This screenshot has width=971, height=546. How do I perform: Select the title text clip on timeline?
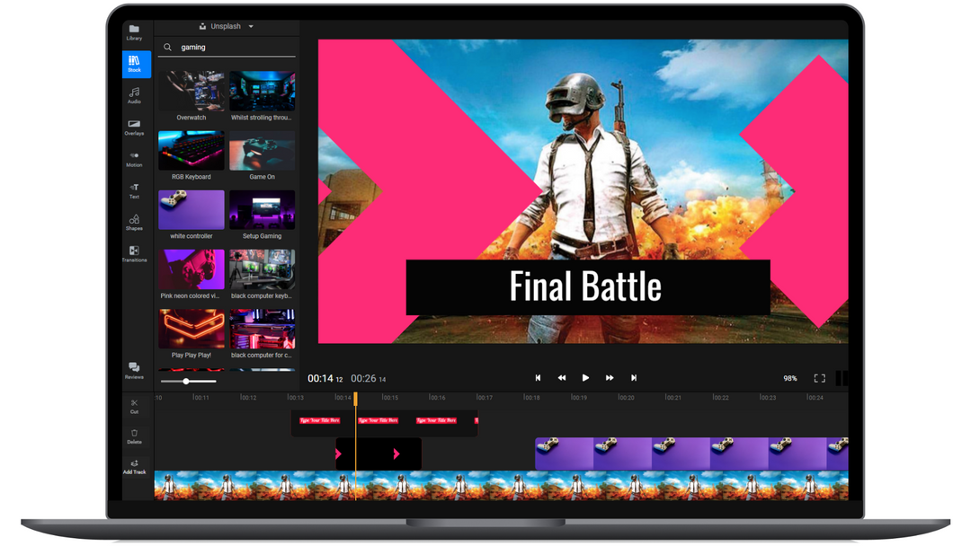coord(385,423)
